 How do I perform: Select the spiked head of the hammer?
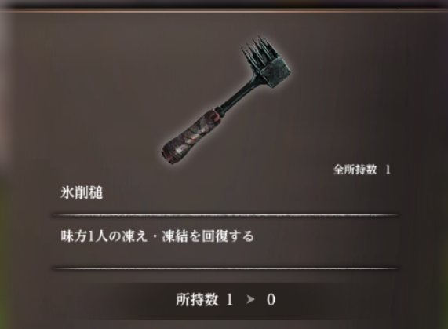tap(257, 51)
